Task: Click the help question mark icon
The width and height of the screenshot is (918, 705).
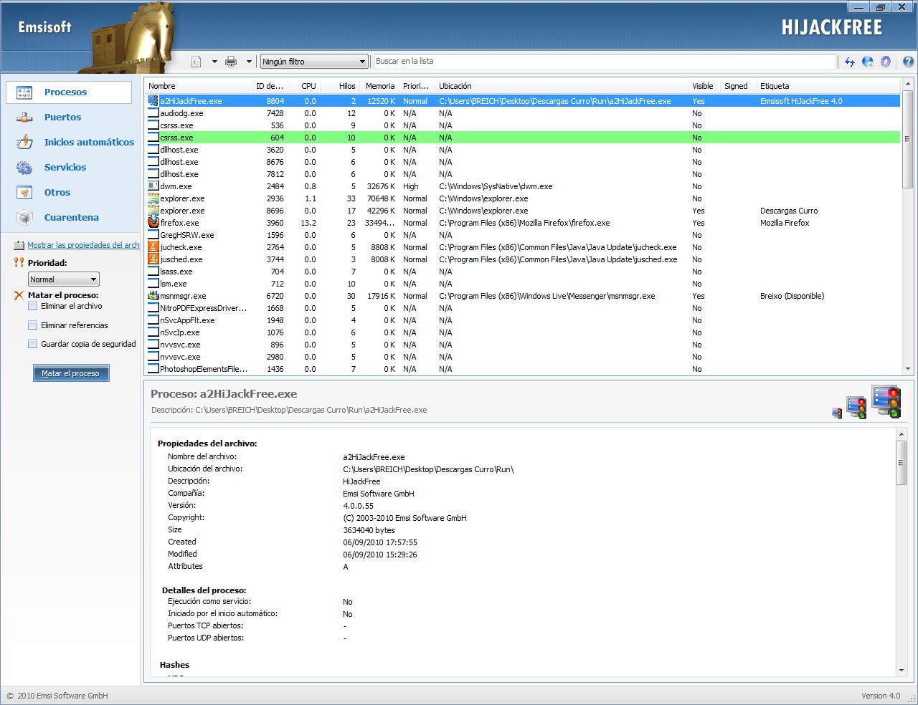Action: (x=908, y=62)
